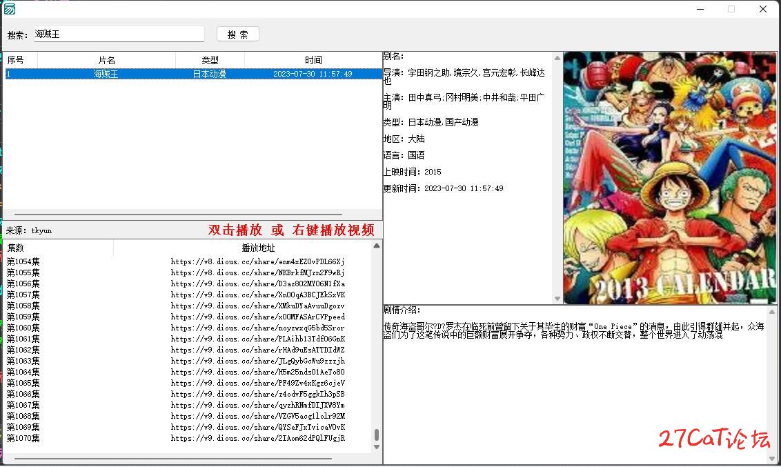Screen dimensions: 781x467
Task: Click the horizontal scrollbar below the episode list
Action: [x=173, y=459]
